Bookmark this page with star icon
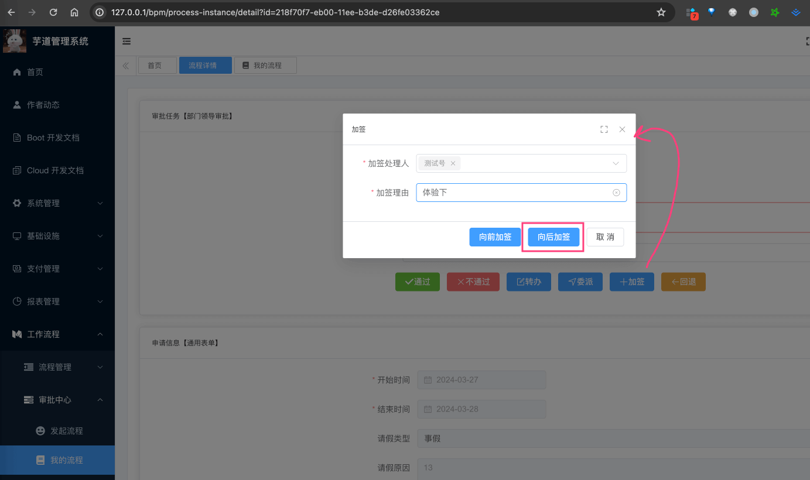 (661, 12)
